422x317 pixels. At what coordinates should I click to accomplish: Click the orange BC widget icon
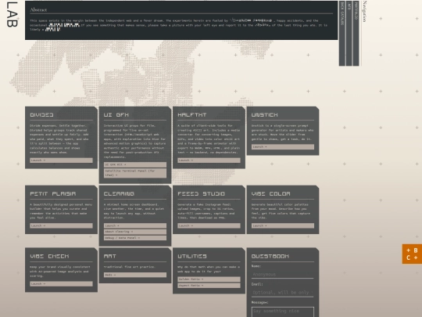tap(412, 254)
